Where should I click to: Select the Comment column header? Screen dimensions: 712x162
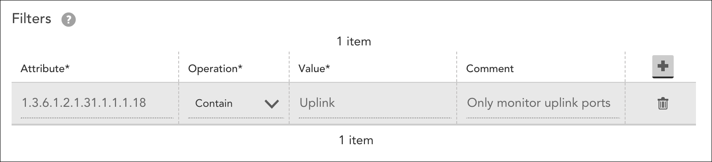490,69
